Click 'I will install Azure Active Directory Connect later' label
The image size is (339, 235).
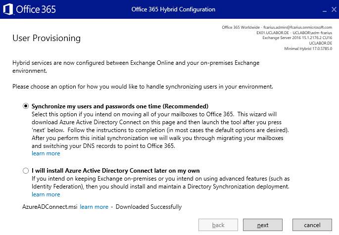click(x=116, y=171)
